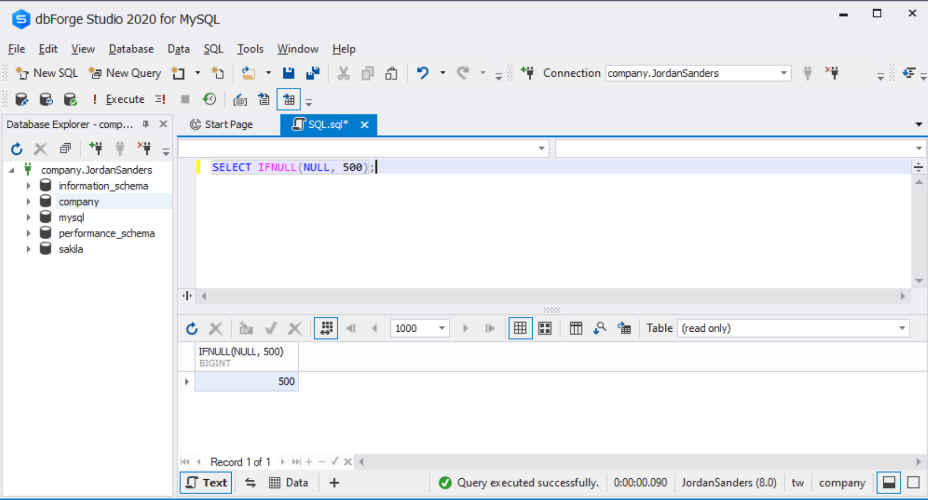Open the Connection combo box
Image resolution: width=928 pixels, height=500 pixels.
(x=698, y=73)
